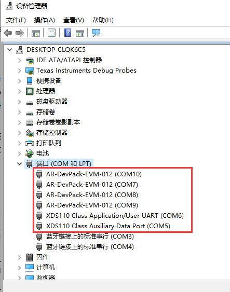This screenshot has width=230, height=292.
Task: Click the 电池 battery icon
Action: [x=30, y=154]
